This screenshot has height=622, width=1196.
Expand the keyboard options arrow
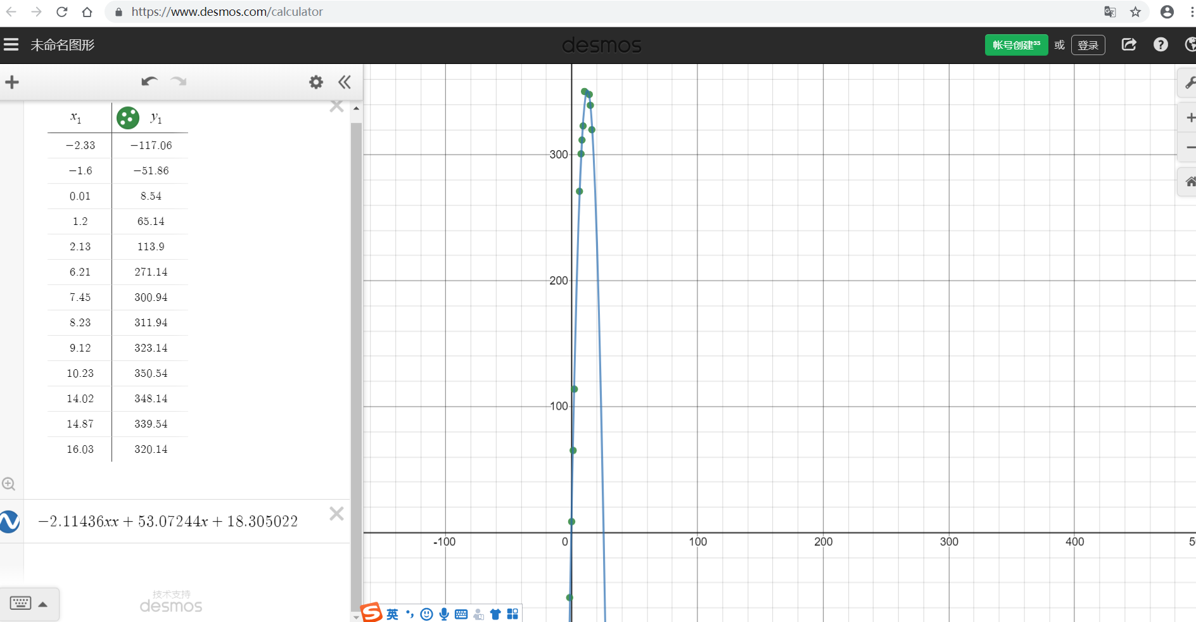pyautogui.click(x=43, y=604)
